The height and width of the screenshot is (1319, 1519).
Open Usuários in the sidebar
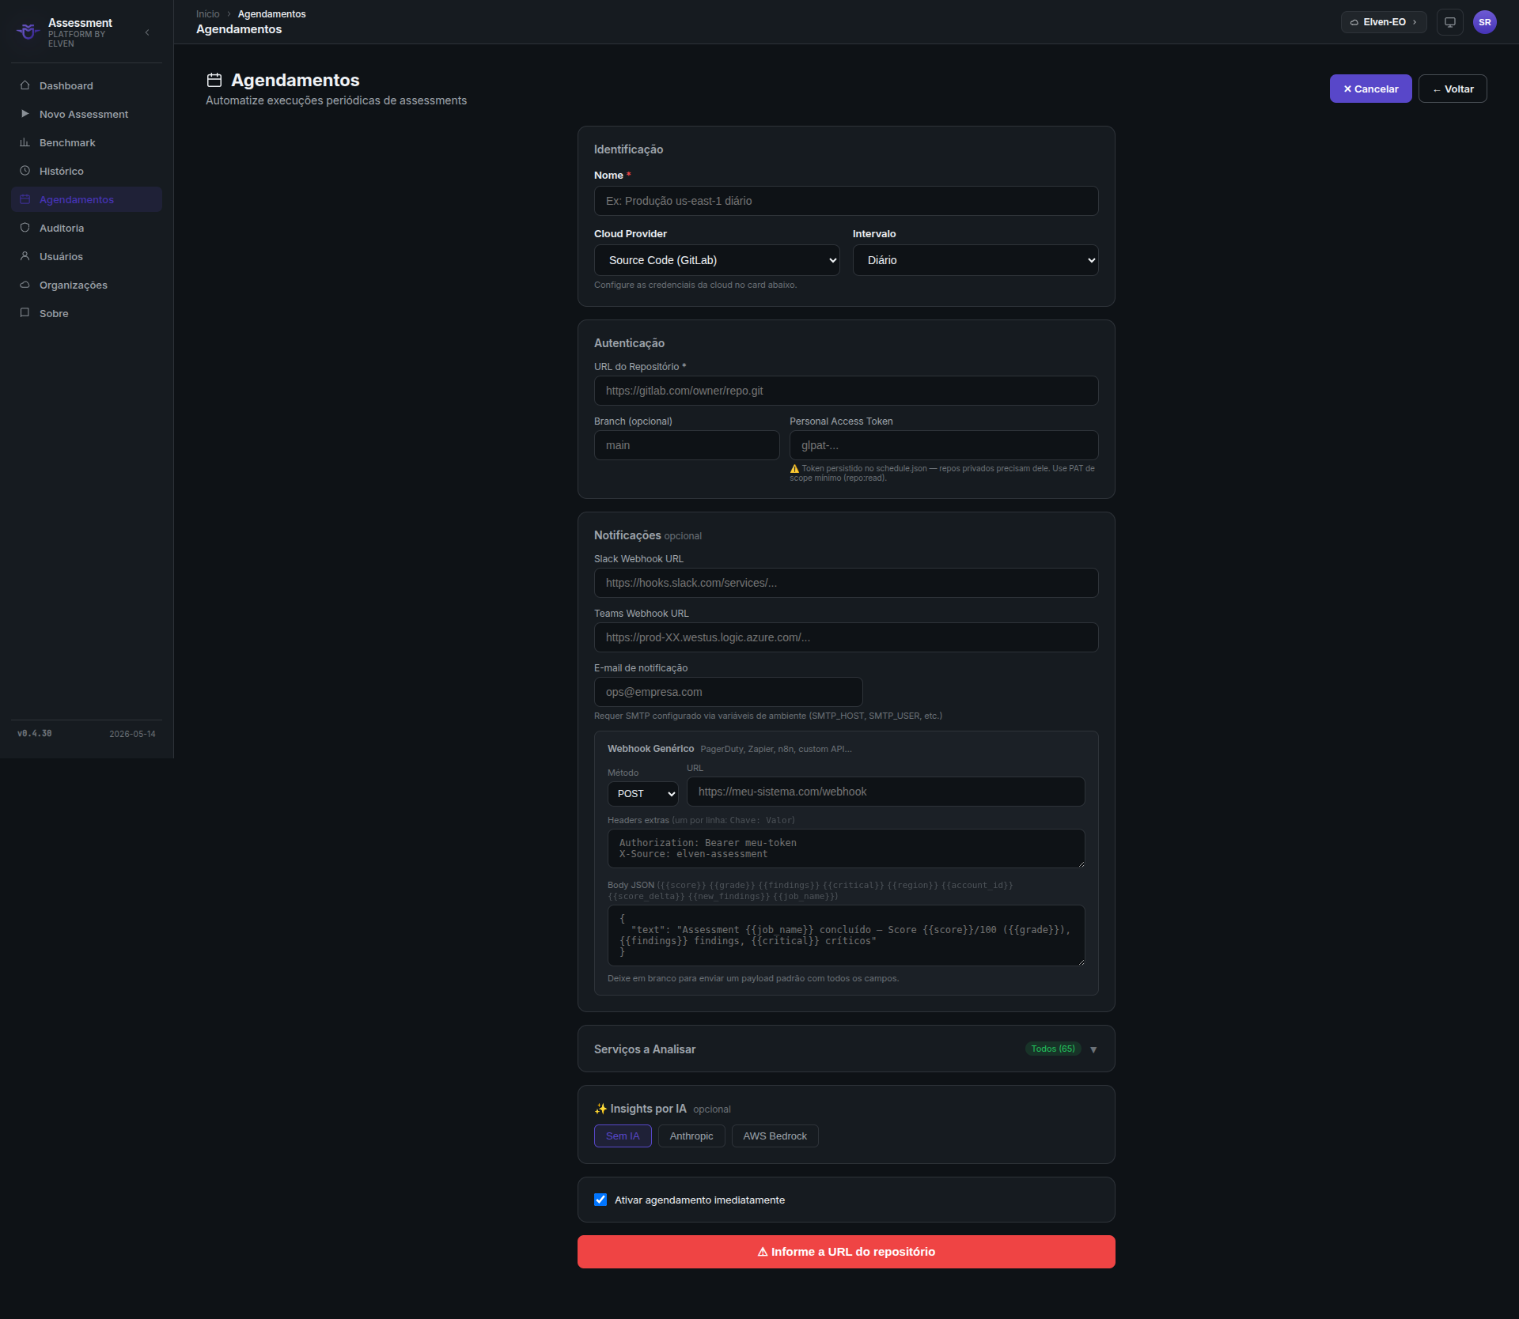point(86,256)
